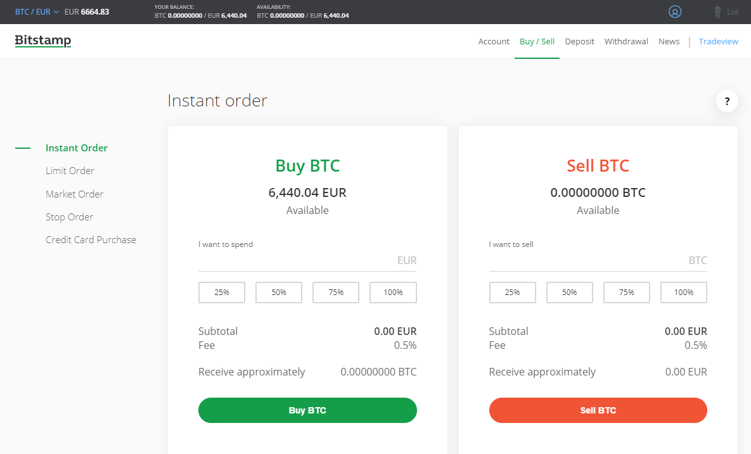Open the user profile icon
The height and width of the screenshot is (454, 751).
[675, 11]
